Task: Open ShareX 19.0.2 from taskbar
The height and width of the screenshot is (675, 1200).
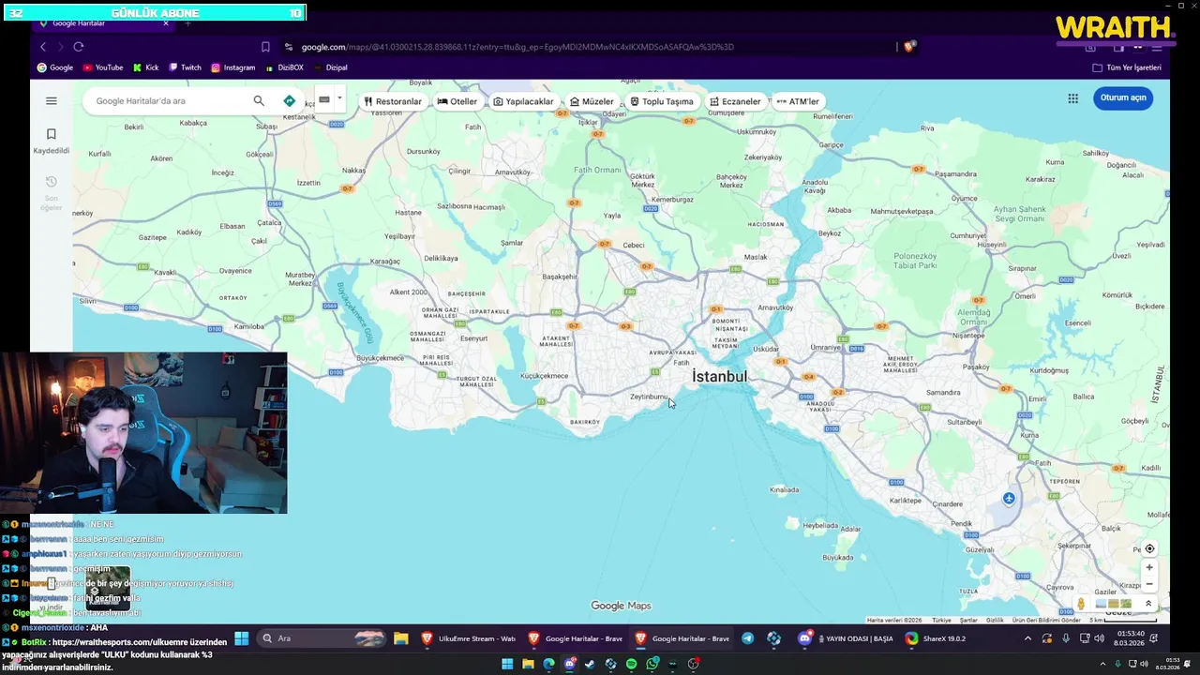Action: pos(936,638)
